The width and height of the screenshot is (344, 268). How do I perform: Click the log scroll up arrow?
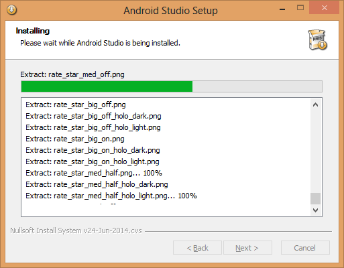[x=315, y=105]
